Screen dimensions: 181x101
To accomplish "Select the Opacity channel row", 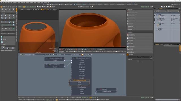I will (x=82, y=89).
